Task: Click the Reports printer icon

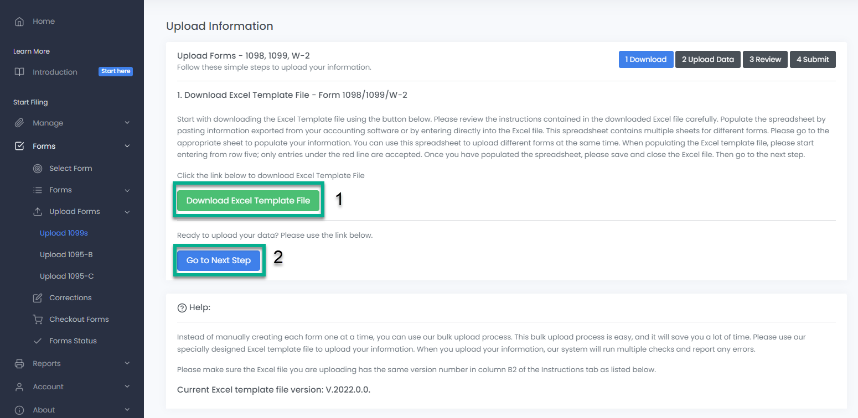Action: point(19,364)
